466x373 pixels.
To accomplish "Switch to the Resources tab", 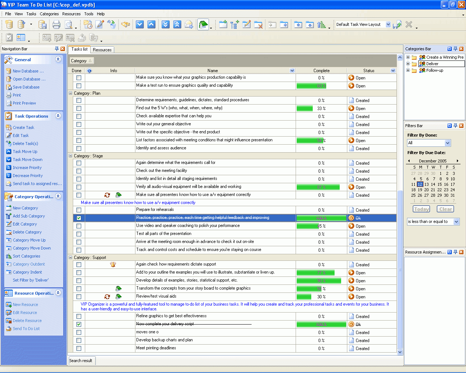I will pyautogui.click(x=102, y=50).
